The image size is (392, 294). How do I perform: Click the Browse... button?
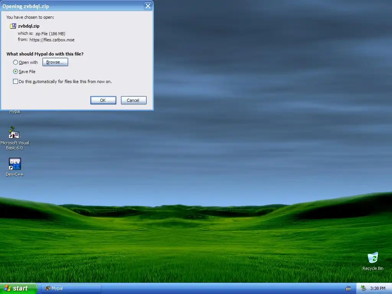55,62
